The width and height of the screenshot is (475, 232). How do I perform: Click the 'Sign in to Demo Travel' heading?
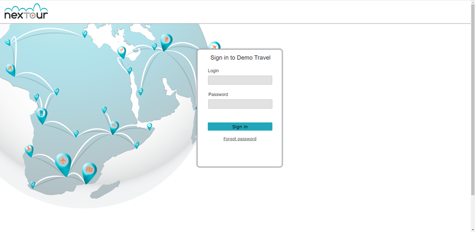pyautogui.click(x=240, y=58)
